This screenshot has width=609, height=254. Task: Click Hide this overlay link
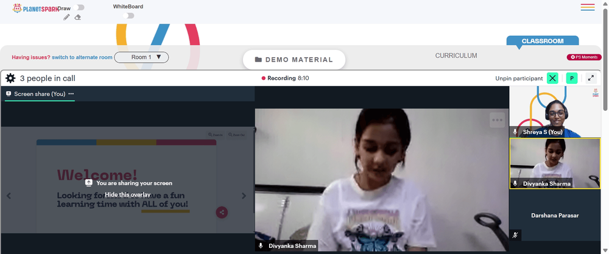(x=127, y=194)
